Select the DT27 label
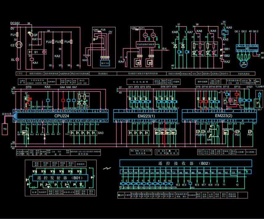 tap(250, 87)
